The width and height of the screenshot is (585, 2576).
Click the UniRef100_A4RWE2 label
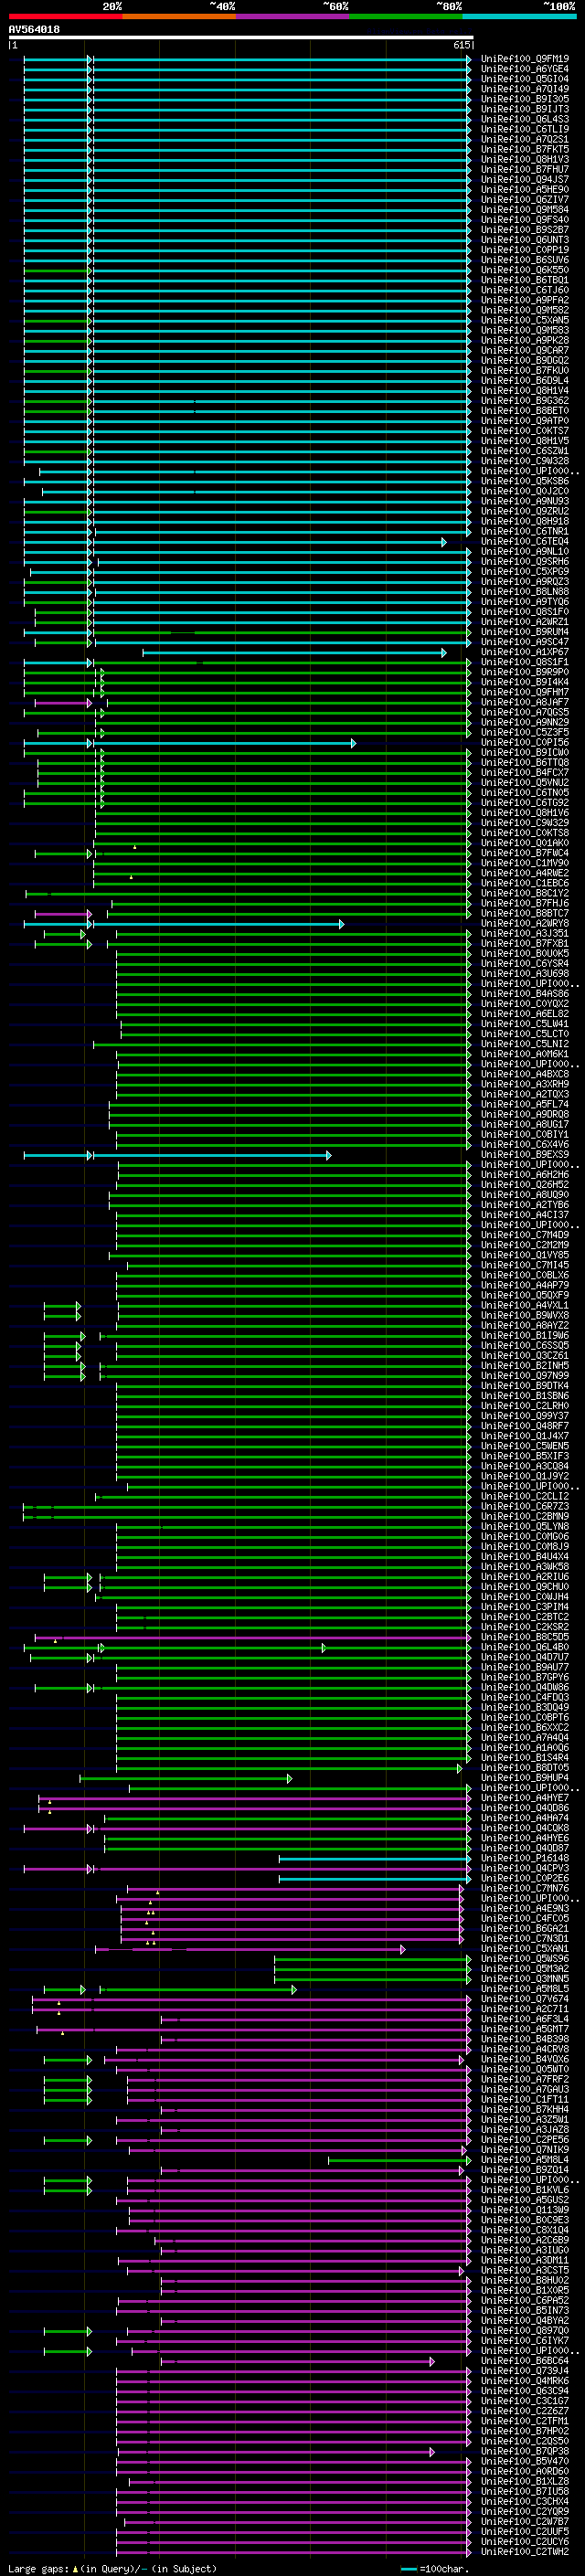click(x=525, y=873)
